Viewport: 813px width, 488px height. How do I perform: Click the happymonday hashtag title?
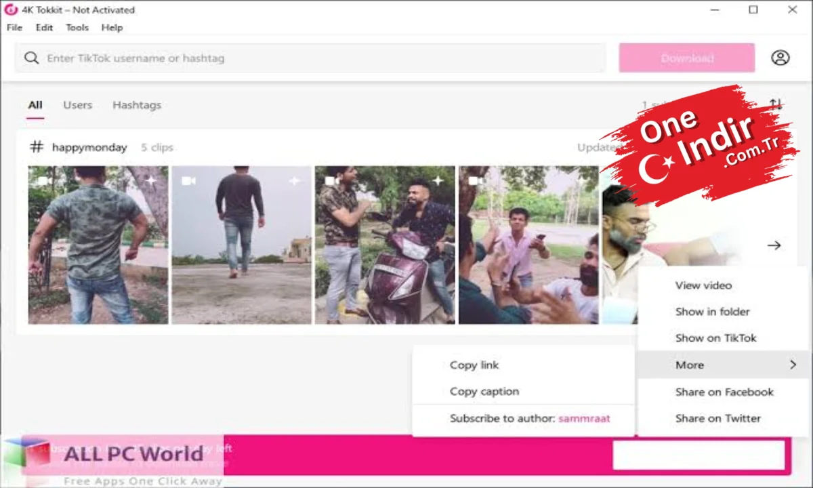(x=89, y=147)
